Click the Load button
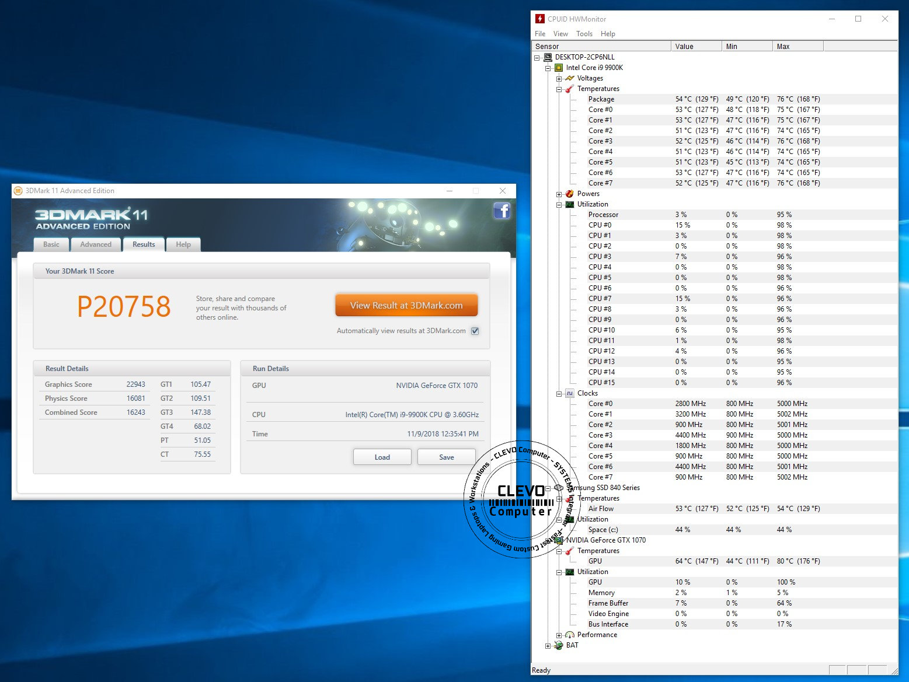The width and height of the screenshot is (909, 682). point(382,457)
